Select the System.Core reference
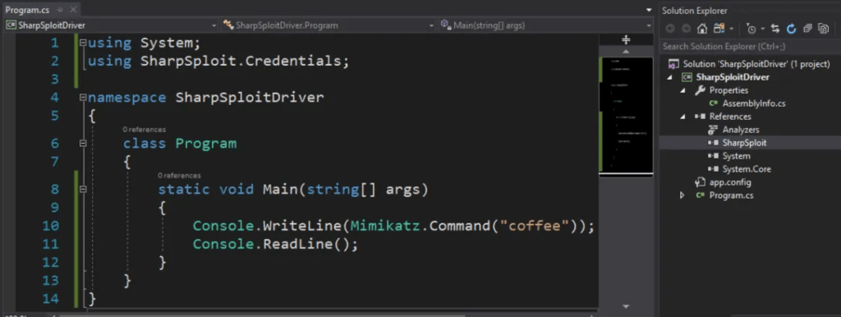The image size is (841, 317). pos(747,169)
